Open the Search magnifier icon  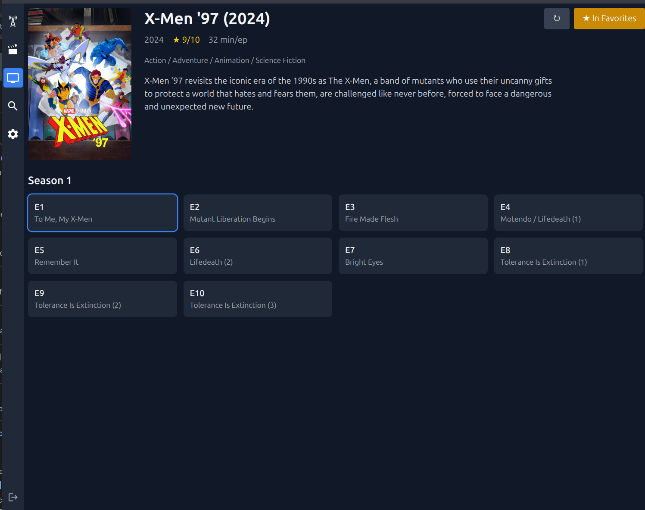[13, 106]
